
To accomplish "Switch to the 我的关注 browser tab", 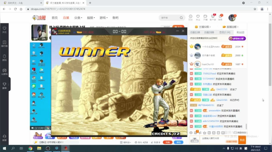I will (x=22, y=3).
